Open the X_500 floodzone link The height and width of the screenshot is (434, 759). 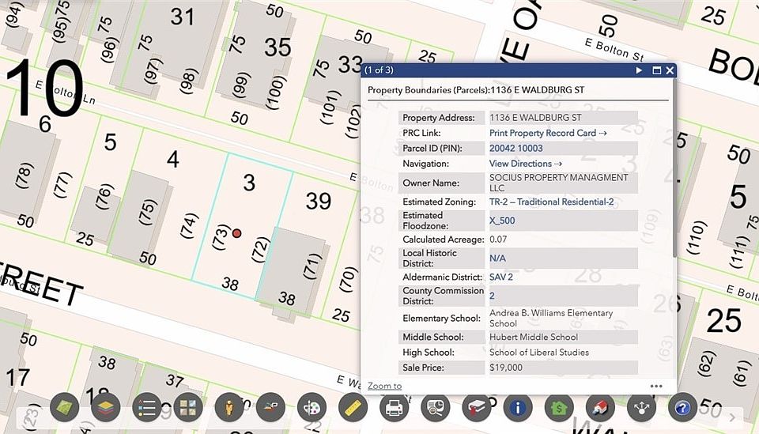point(502,221)
